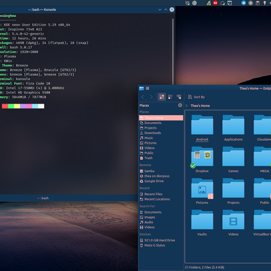Select the MEGA folder icon
This screenshot has height=271, width=271.
[x=262, y=157]
